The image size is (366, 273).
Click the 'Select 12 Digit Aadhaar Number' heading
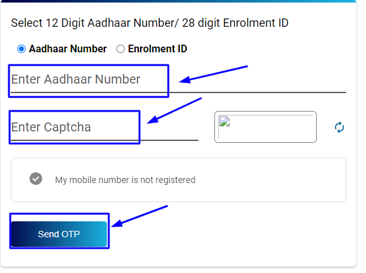[x=150, y=23]
